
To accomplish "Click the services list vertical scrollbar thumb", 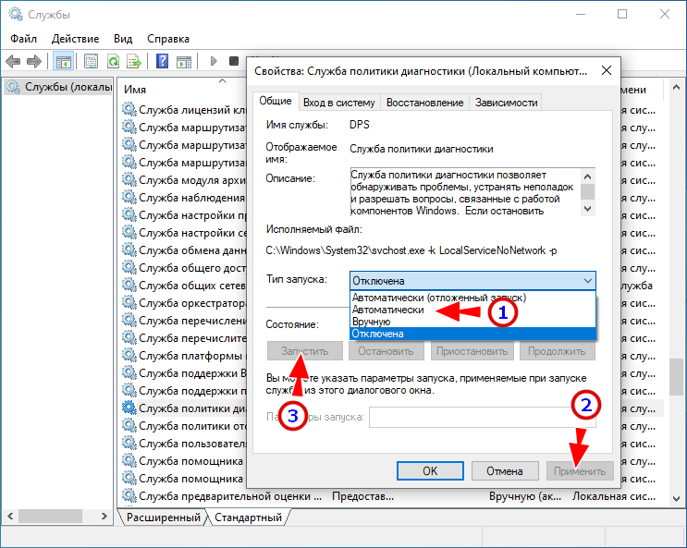I will point(676,377).
